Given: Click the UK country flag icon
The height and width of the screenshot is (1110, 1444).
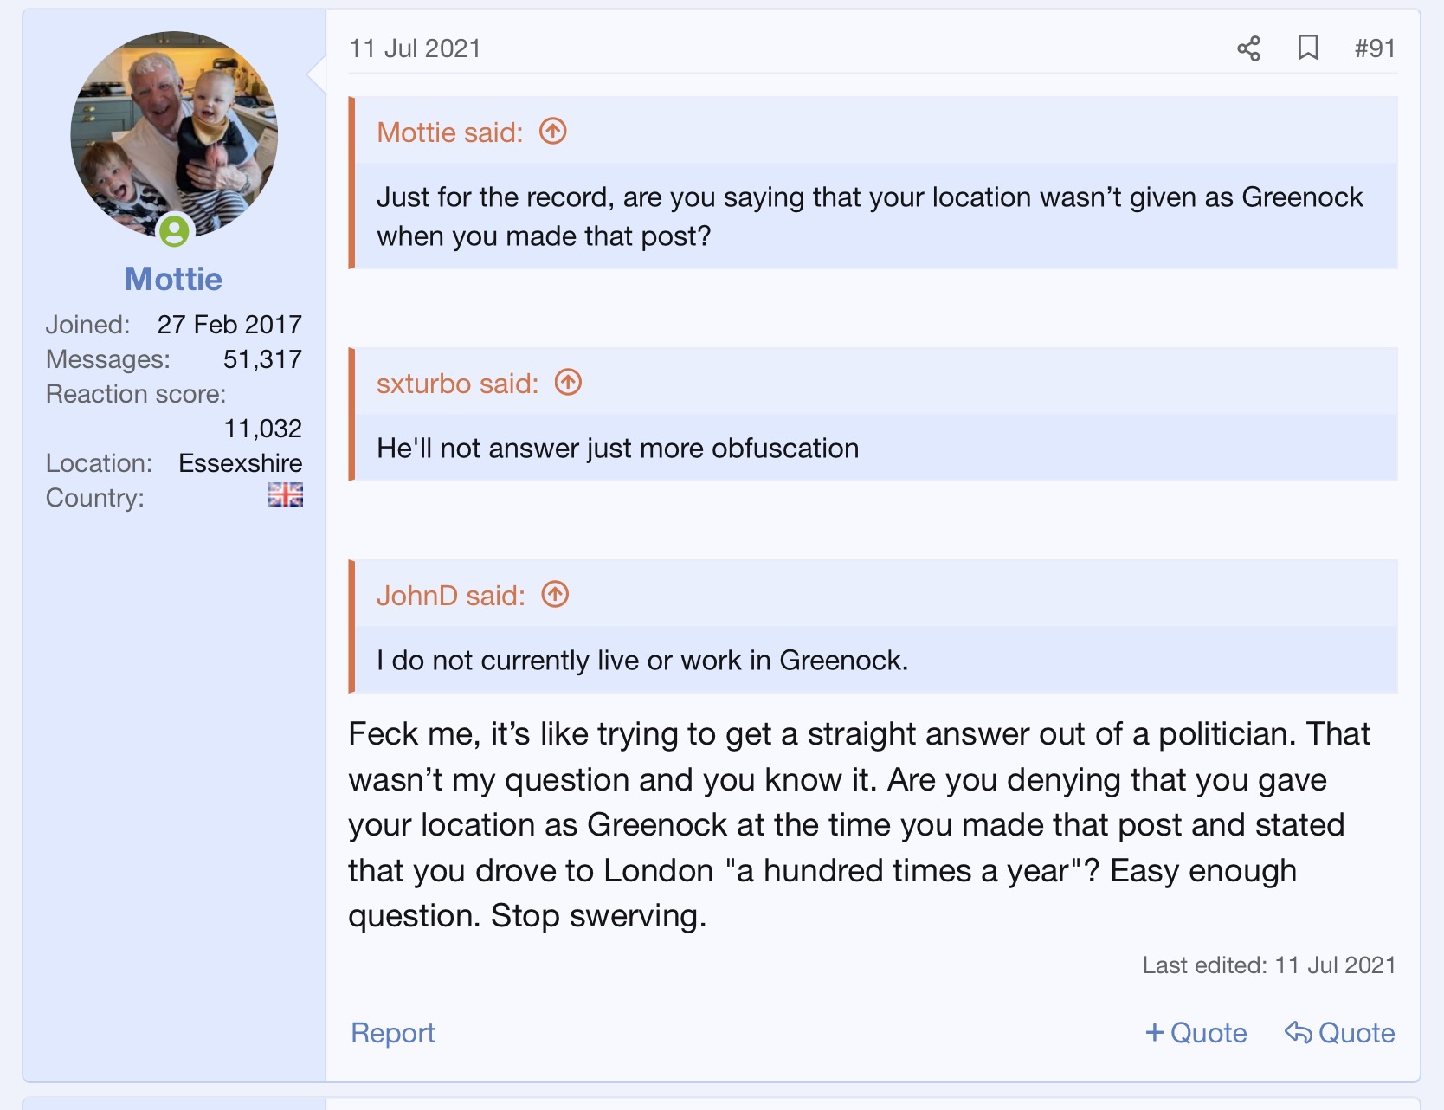Looking at the screenshot, I should point(285,495).
